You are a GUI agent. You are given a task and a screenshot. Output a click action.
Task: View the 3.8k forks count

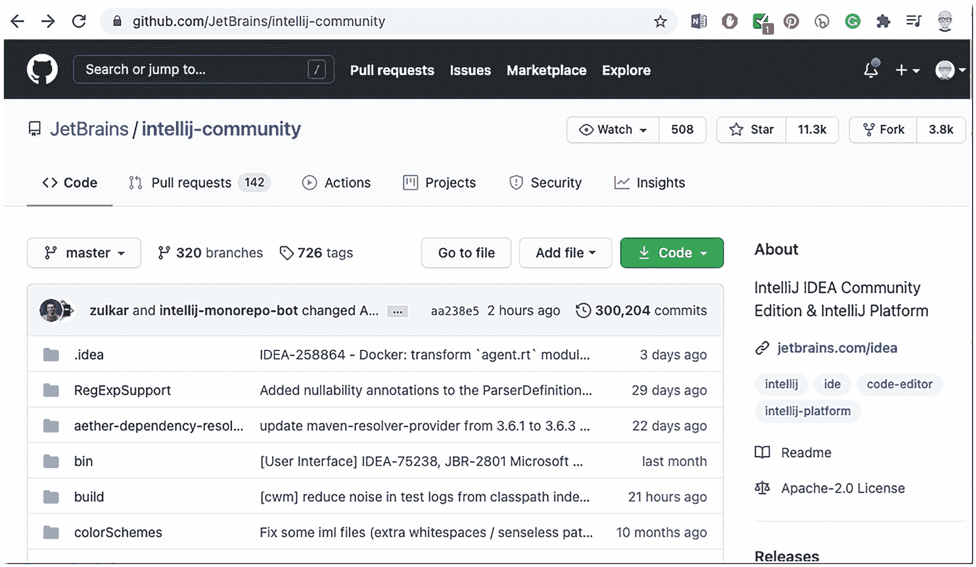[941, 129]
